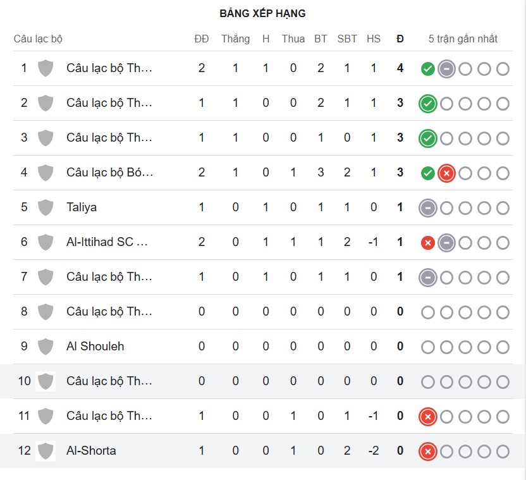Click Al-Ittihad SC's red loss icon
Image resolution: width=526 pixels, height=480 pixels.
[428, 242]
